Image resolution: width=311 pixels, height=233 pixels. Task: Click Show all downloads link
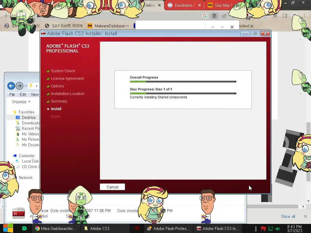point(288,216)
